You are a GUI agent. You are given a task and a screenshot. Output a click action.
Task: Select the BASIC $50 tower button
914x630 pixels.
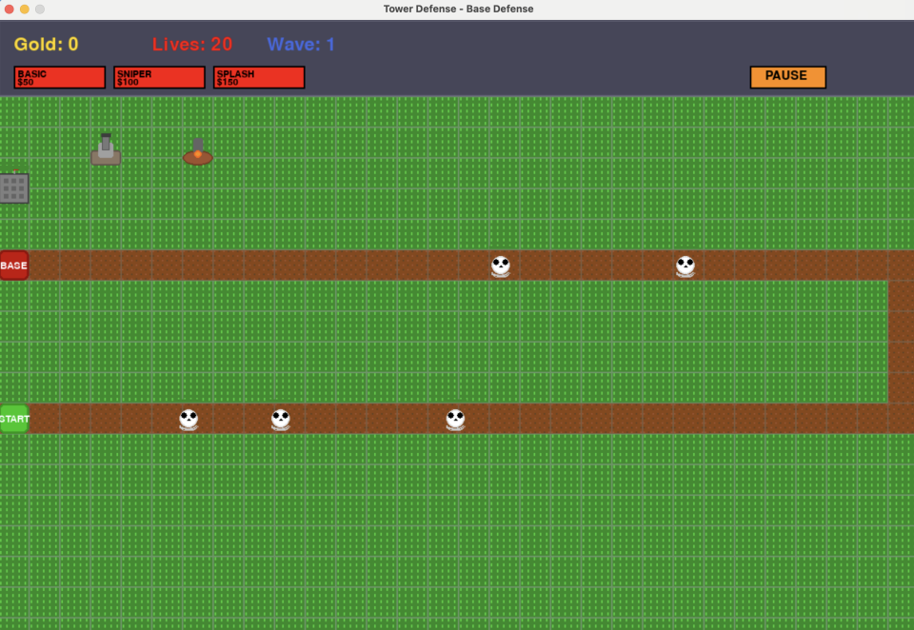[x=59, y=77]
